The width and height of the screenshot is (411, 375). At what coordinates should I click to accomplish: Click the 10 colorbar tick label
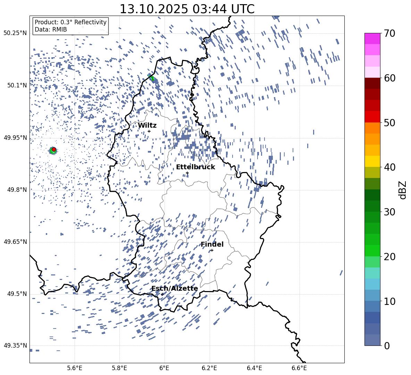pyautogui.click(x=389, y=301)
